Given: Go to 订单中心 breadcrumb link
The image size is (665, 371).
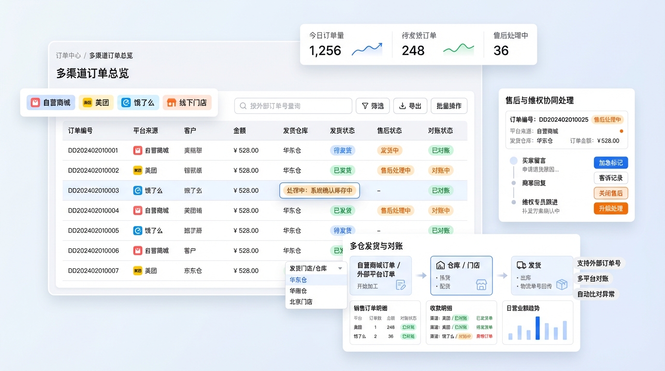Looking at the screenshot, I should point(68,56).
